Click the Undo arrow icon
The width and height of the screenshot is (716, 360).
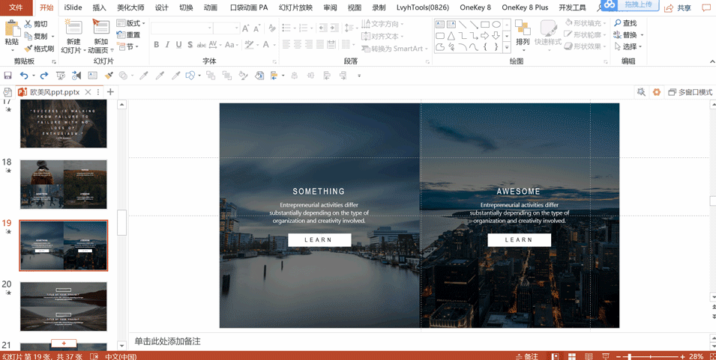(x=24, y=75)
